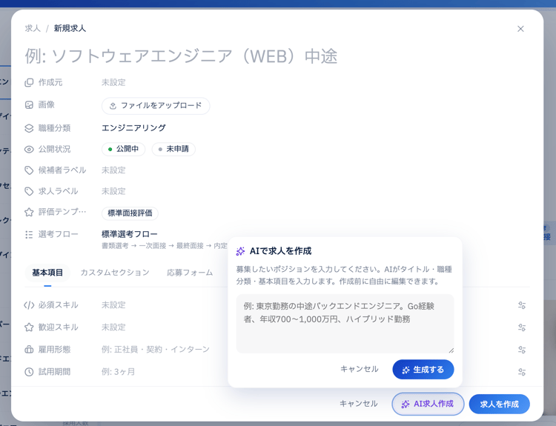Click the 歓迎スキル star icon
This screenshot has width=556, height=426.
coord(29,327)
